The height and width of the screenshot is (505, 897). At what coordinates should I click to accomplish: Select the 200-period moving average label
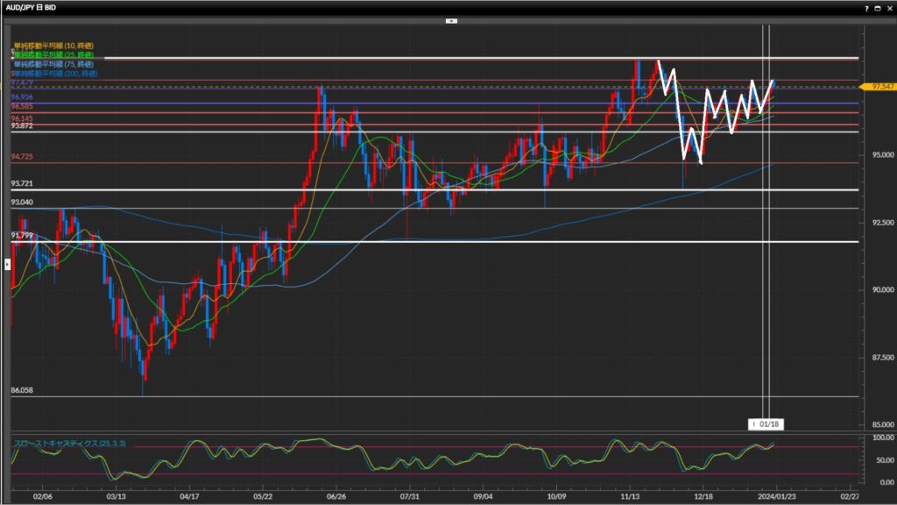(54, 74)
